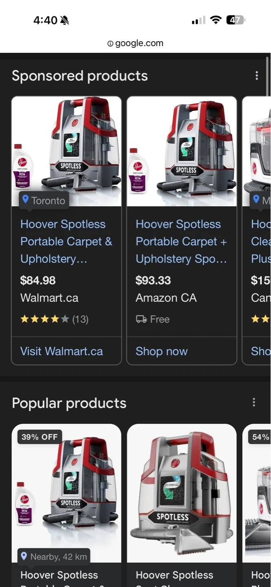Open Amazon CA sponsored product image
This screenshot has width=271, height=587.
pos(181,152)
